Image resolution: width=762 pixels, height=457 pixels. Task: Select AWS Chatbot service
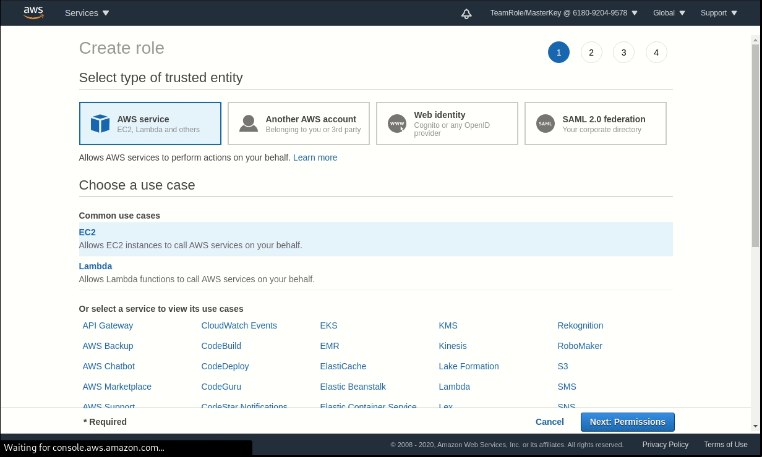coord(108,366)
